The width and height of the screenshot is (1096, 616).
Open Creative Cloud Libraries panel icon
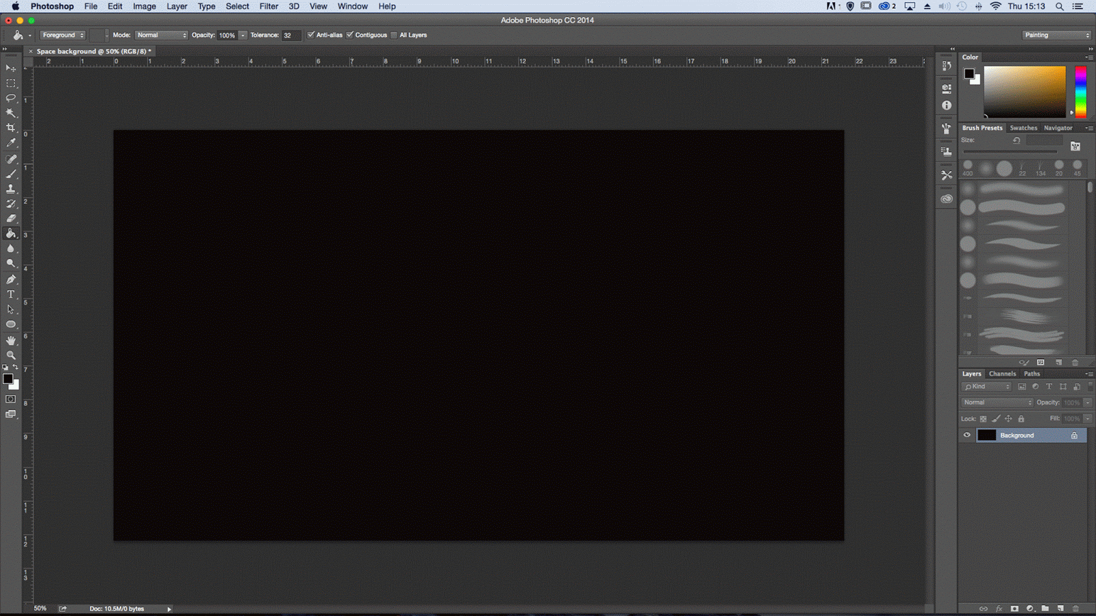pos(947,199)
